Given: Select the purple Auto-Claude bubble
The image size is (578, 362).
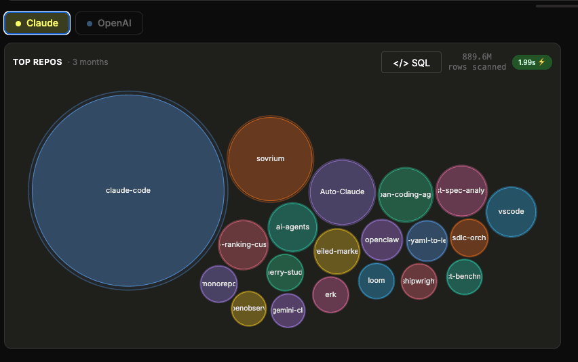Looking at the screenshot, I should 342,192.
